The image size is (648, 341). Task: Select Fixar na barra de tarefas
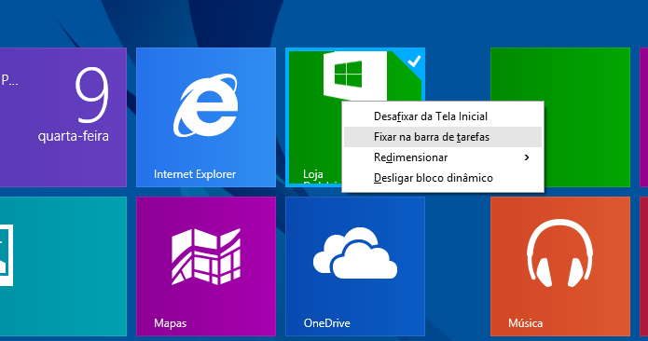(x=443, y=137)
